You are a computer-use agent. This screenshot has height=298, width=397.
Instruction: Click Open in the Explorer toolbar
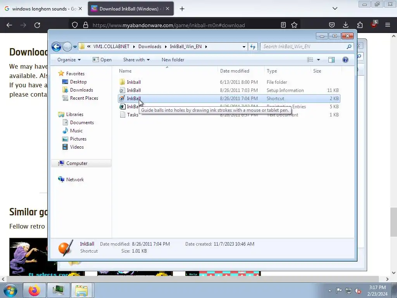(102, 60)
